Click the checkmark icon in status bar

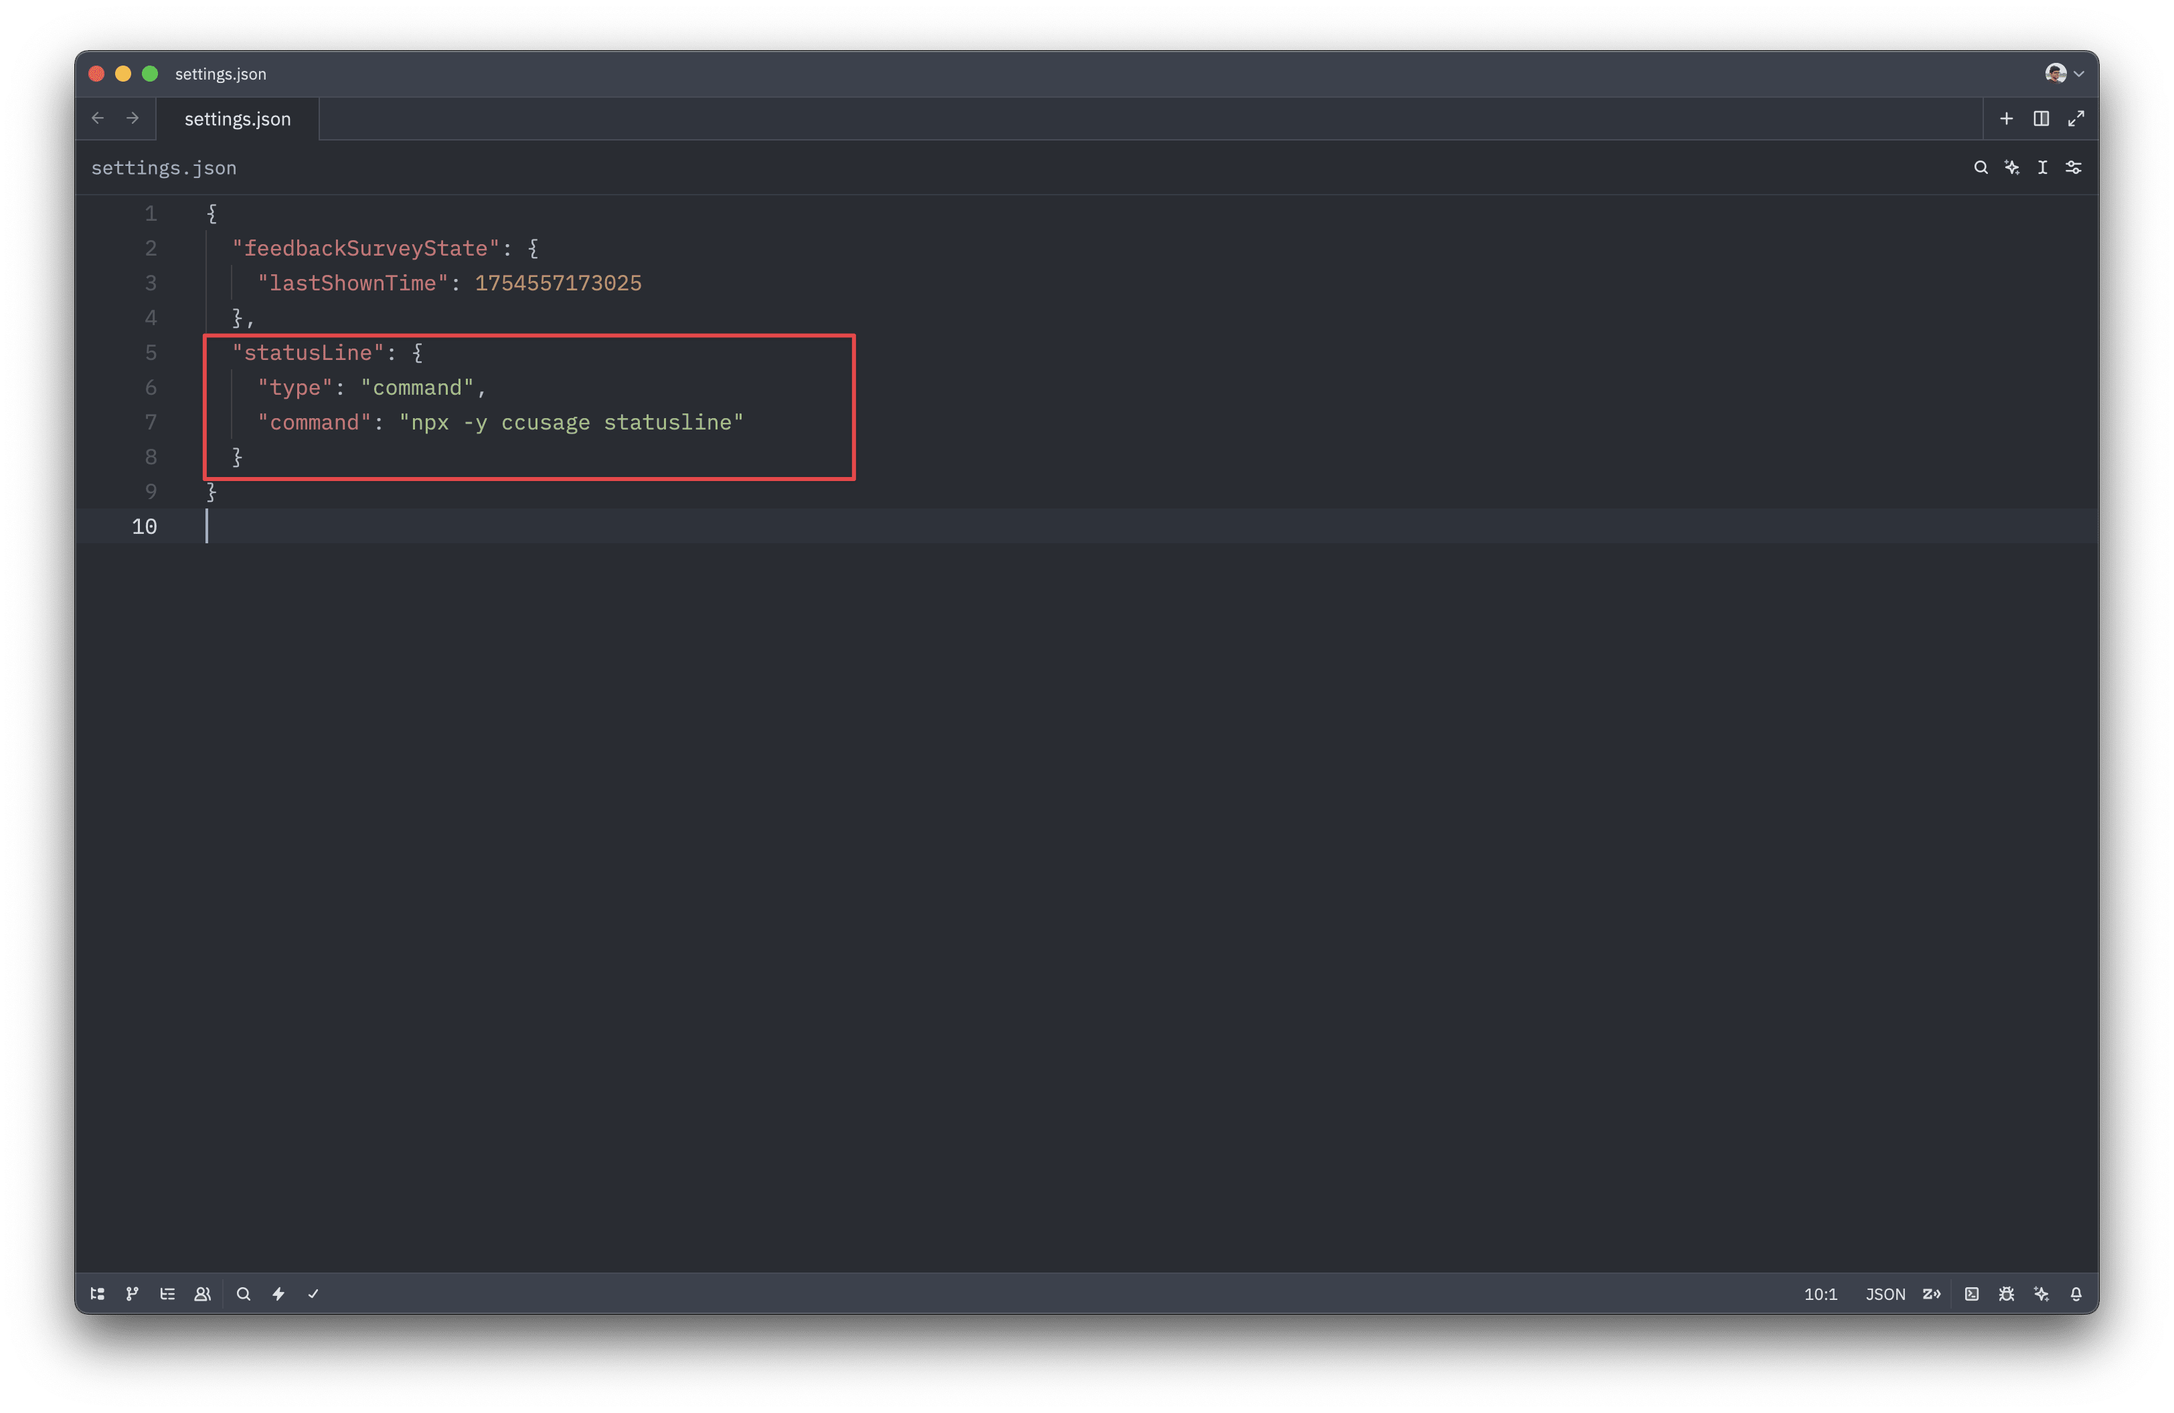[313, 1293]
